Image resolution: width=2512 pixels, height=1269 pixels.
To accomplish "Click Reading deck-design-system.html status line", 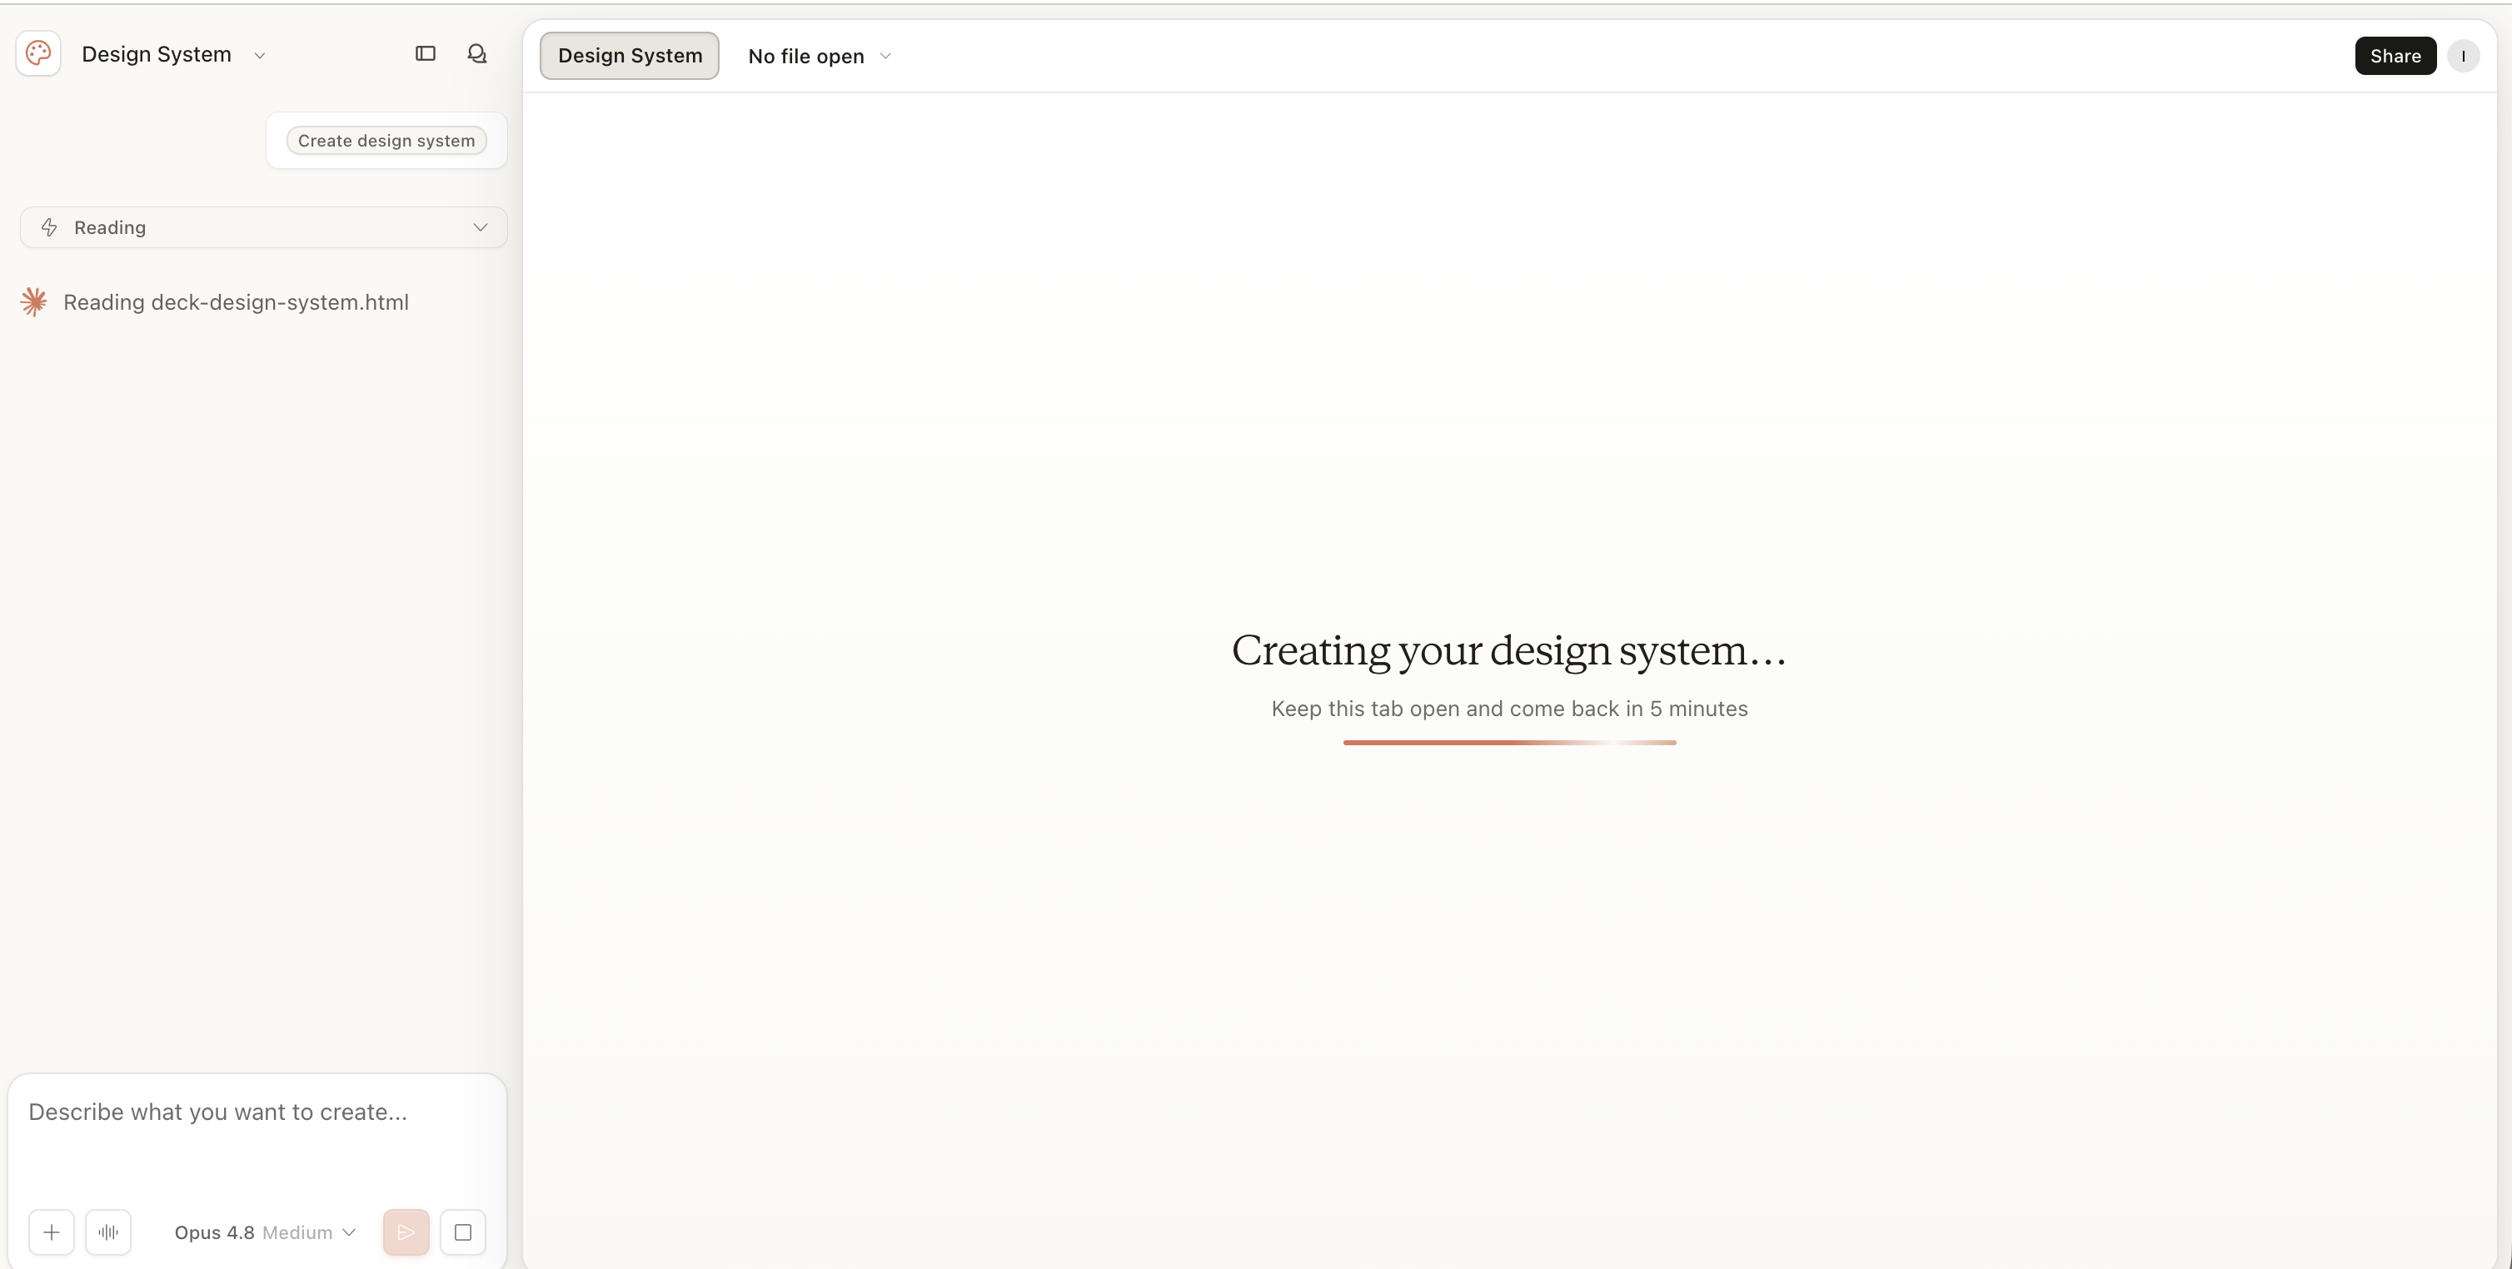I will click(236, 302).
